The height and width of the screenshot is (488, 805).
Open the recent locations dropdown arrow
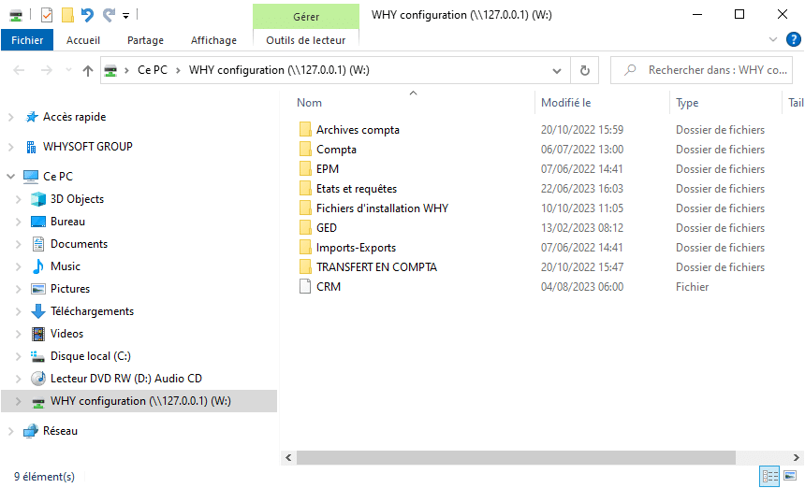pyautogui.click(x=68, y=70)
